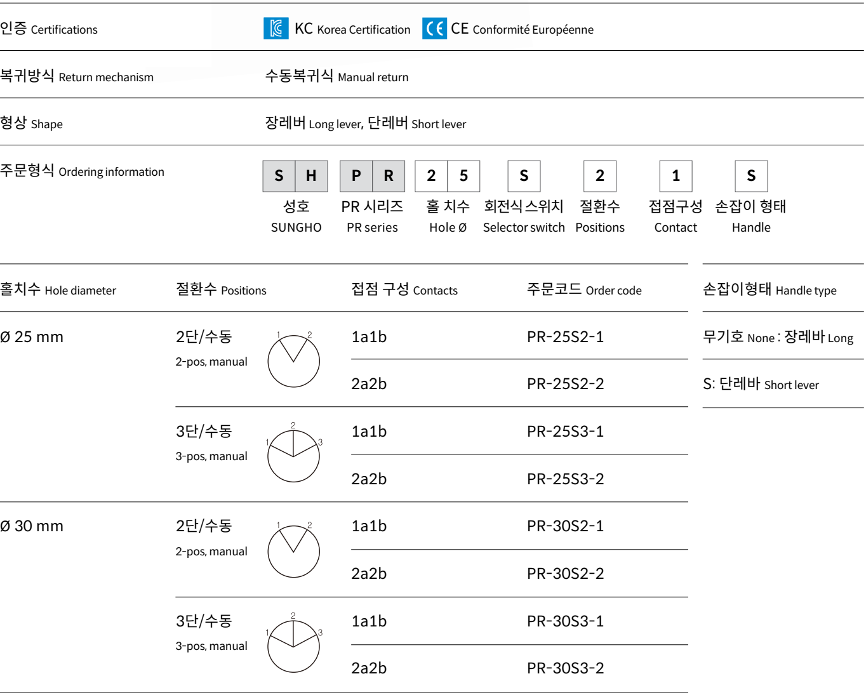The image size is (866, 695).
Task: Click the 'S' box above Handle
Action: (751, 176)
